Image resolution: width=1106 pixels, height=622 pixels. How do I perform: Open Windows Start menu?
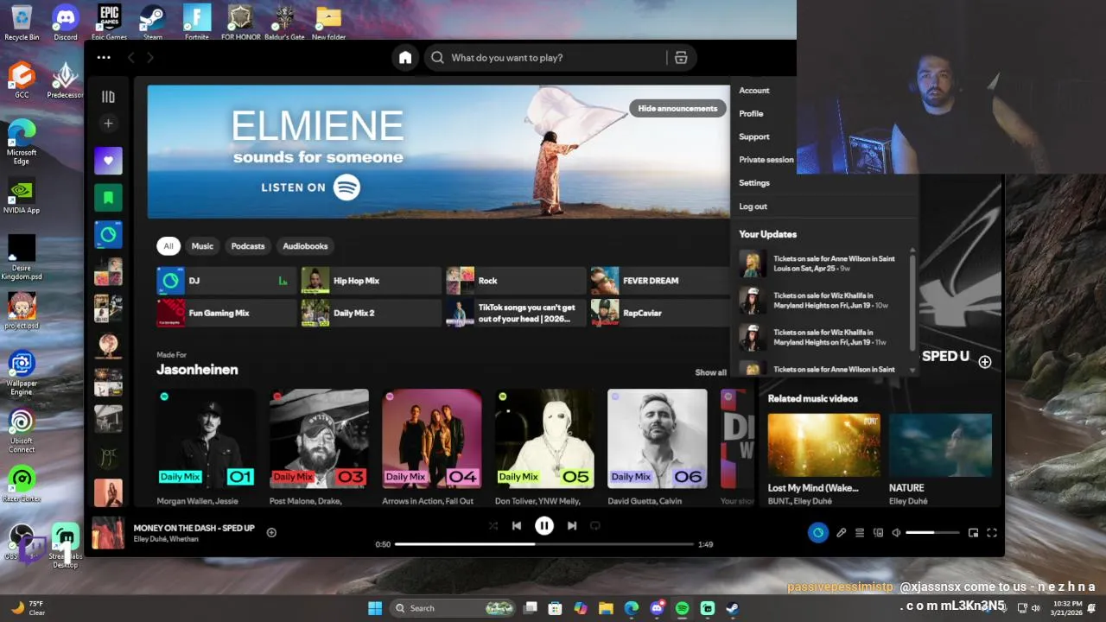[375, 608]
